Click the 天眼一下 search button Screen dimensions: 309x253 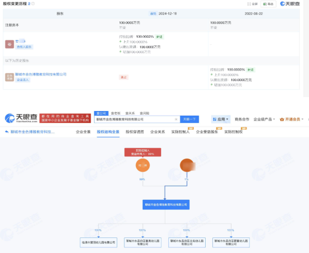[x=190, y=119]
